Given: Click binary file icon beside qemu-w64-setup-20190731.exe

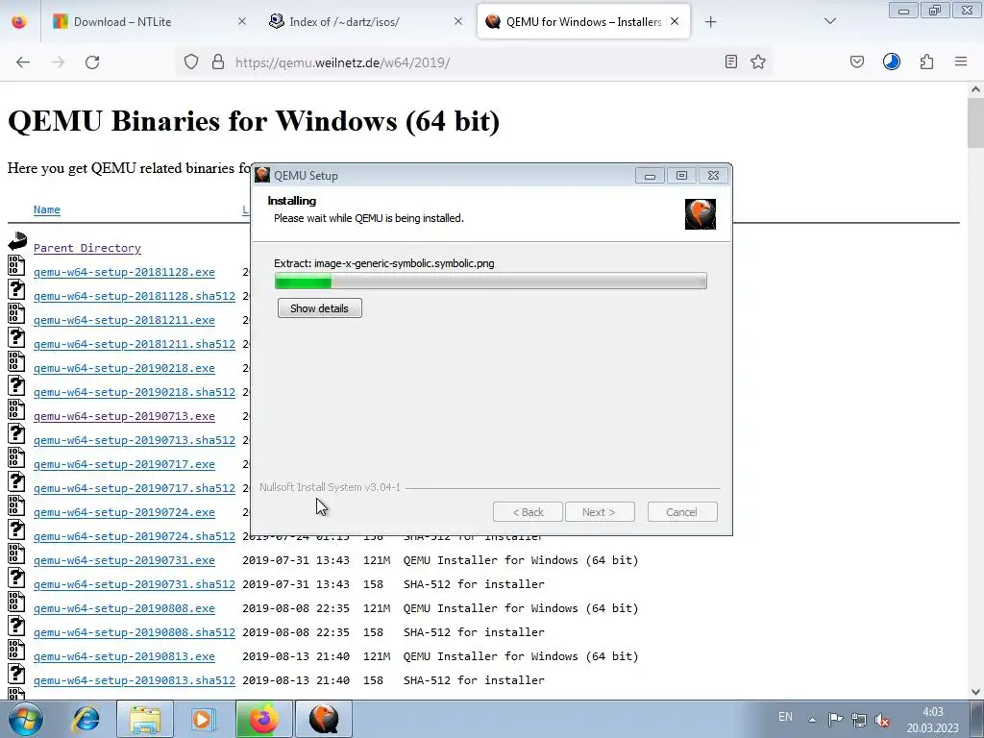Looking at the screenshot, I should [17, 553].
